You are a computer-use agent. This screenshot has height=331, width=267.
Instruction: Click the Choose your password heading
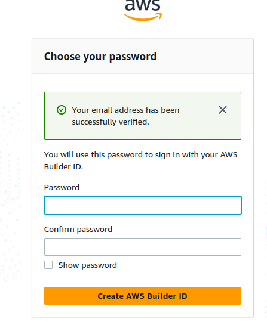point(100,57)
